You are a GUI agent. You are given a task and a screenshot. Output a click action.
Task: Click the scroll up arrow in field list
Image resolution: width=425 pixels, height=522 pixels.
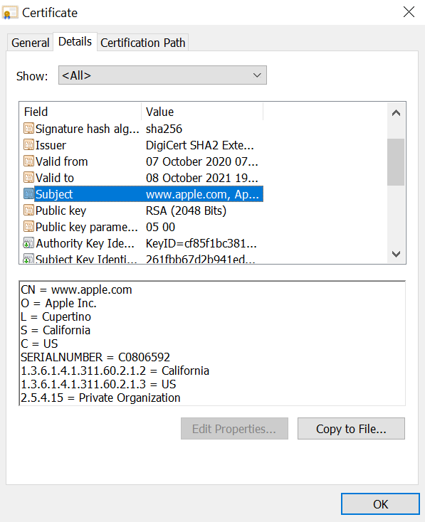click(396, 113)
